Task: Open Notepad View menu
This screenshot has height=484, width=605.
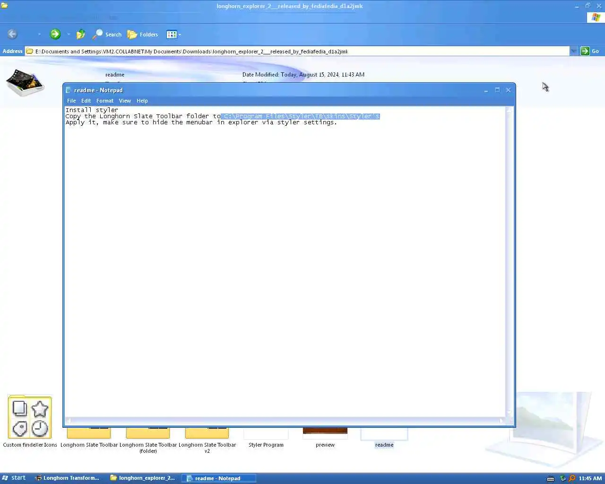Action: click(x=125, y=101)
